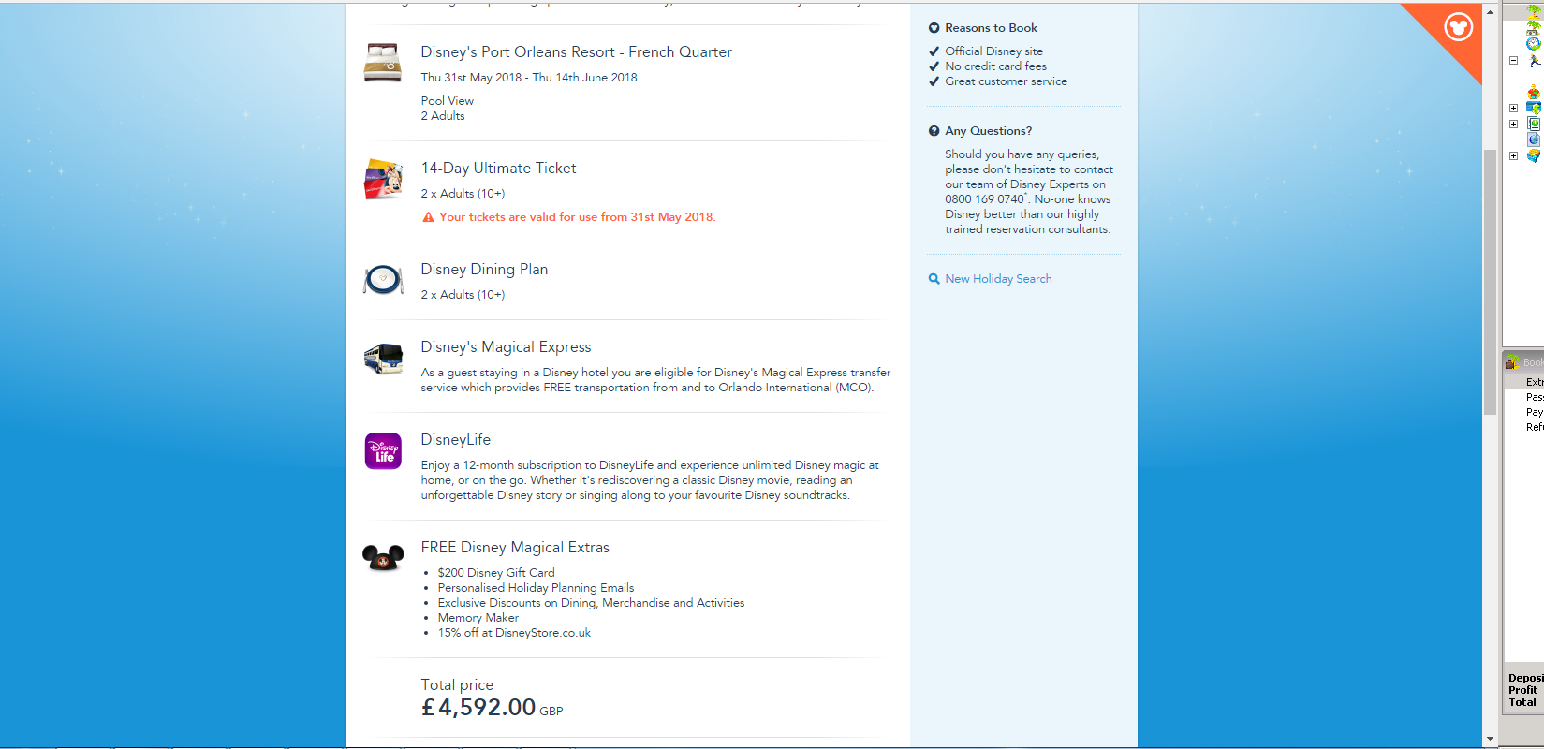Select the globe document icon in tree
This screenshot has height=749, width=1544.
pos(1534,140)
